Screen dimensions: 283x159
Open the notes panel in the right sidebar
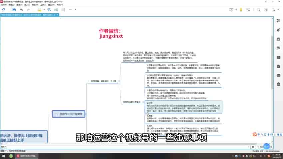click(278, 66)
